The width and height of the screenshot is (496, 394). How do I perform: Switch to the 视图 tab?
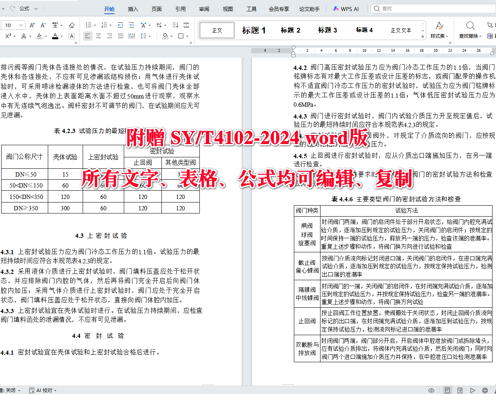(228, 9)
